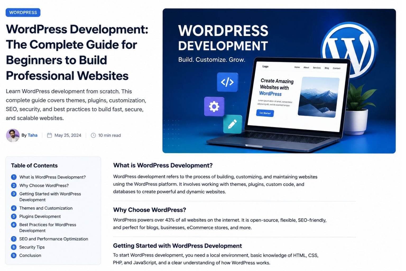Click Services in the laptop mockup menu
The image size is (406, 271).
tap(317, 68)
